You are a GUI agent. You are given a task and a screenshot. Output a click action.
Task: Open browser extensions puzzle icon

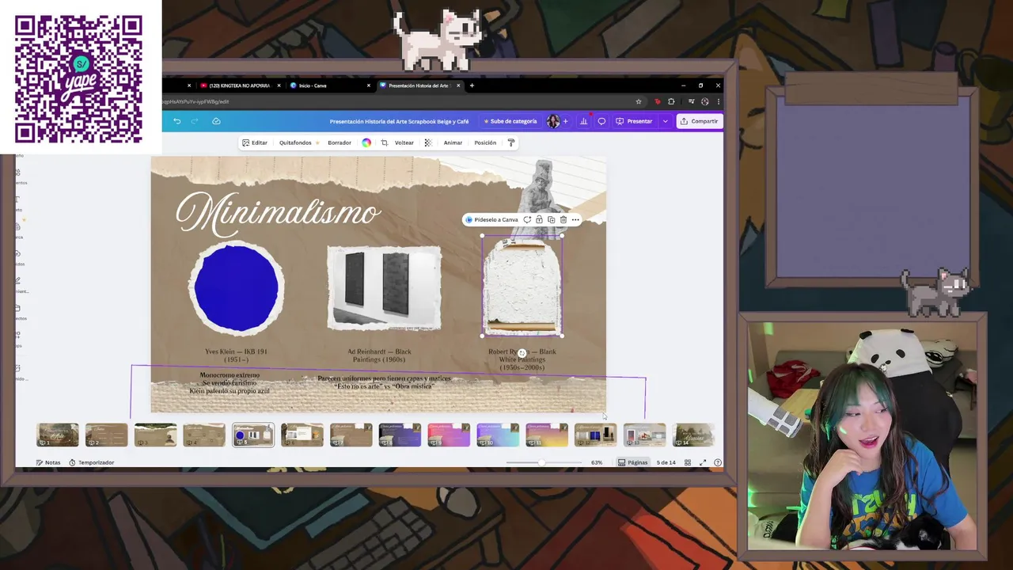coord(671,101)
